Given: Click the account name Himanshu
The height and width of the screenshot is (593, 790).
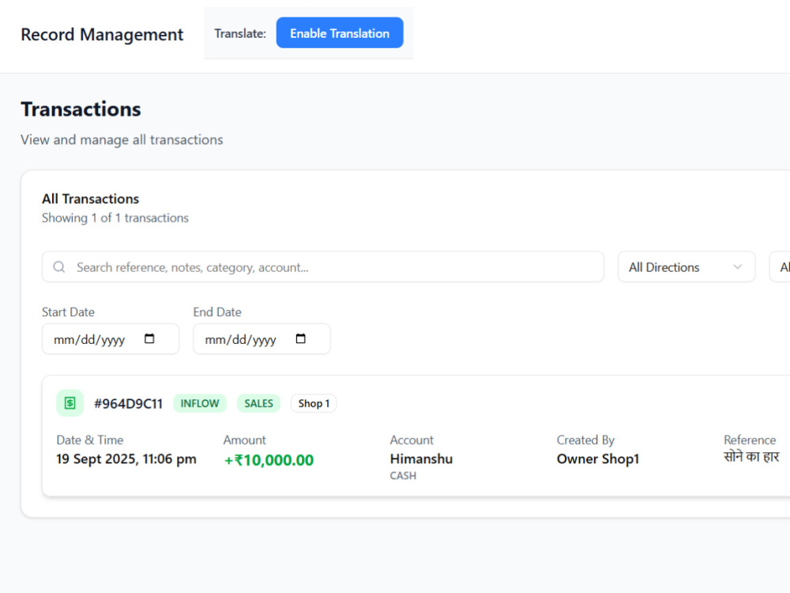Looking at the screenshot, I should [x=421, y=459].
